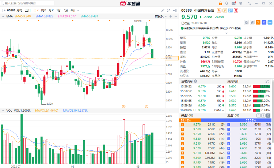This screenshot has height=168, width=274.
Task: Collapse the VOL indicator triangle
Action: pos(3,111)
